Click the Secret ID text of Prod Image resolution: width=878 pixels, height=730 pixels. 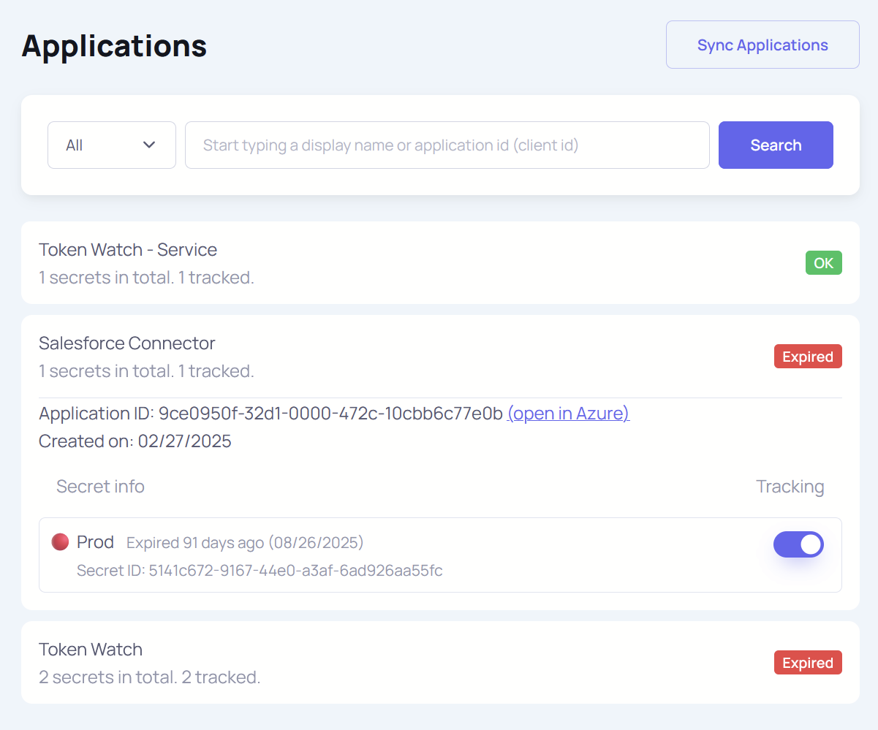tap(260, 571)
